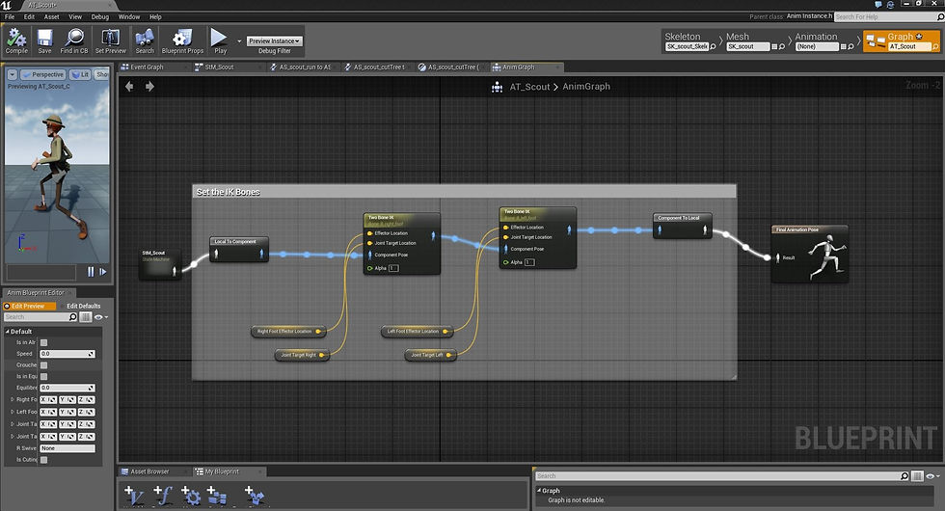Select the Edit Defaults radio option

[83, 307]
